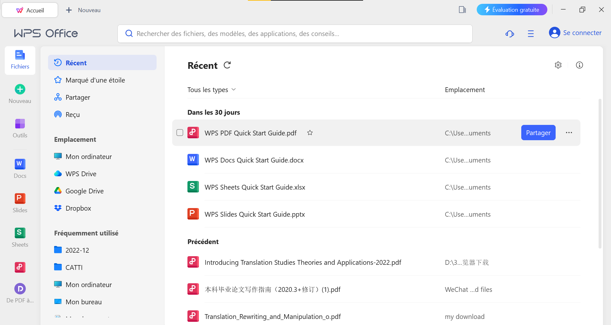Open the settings gear above the file list

coord(558,65)
